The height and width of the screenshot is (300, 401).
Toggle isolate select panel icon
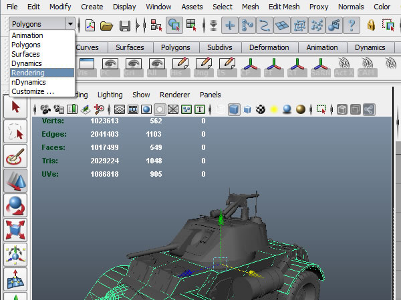[321, 109]
